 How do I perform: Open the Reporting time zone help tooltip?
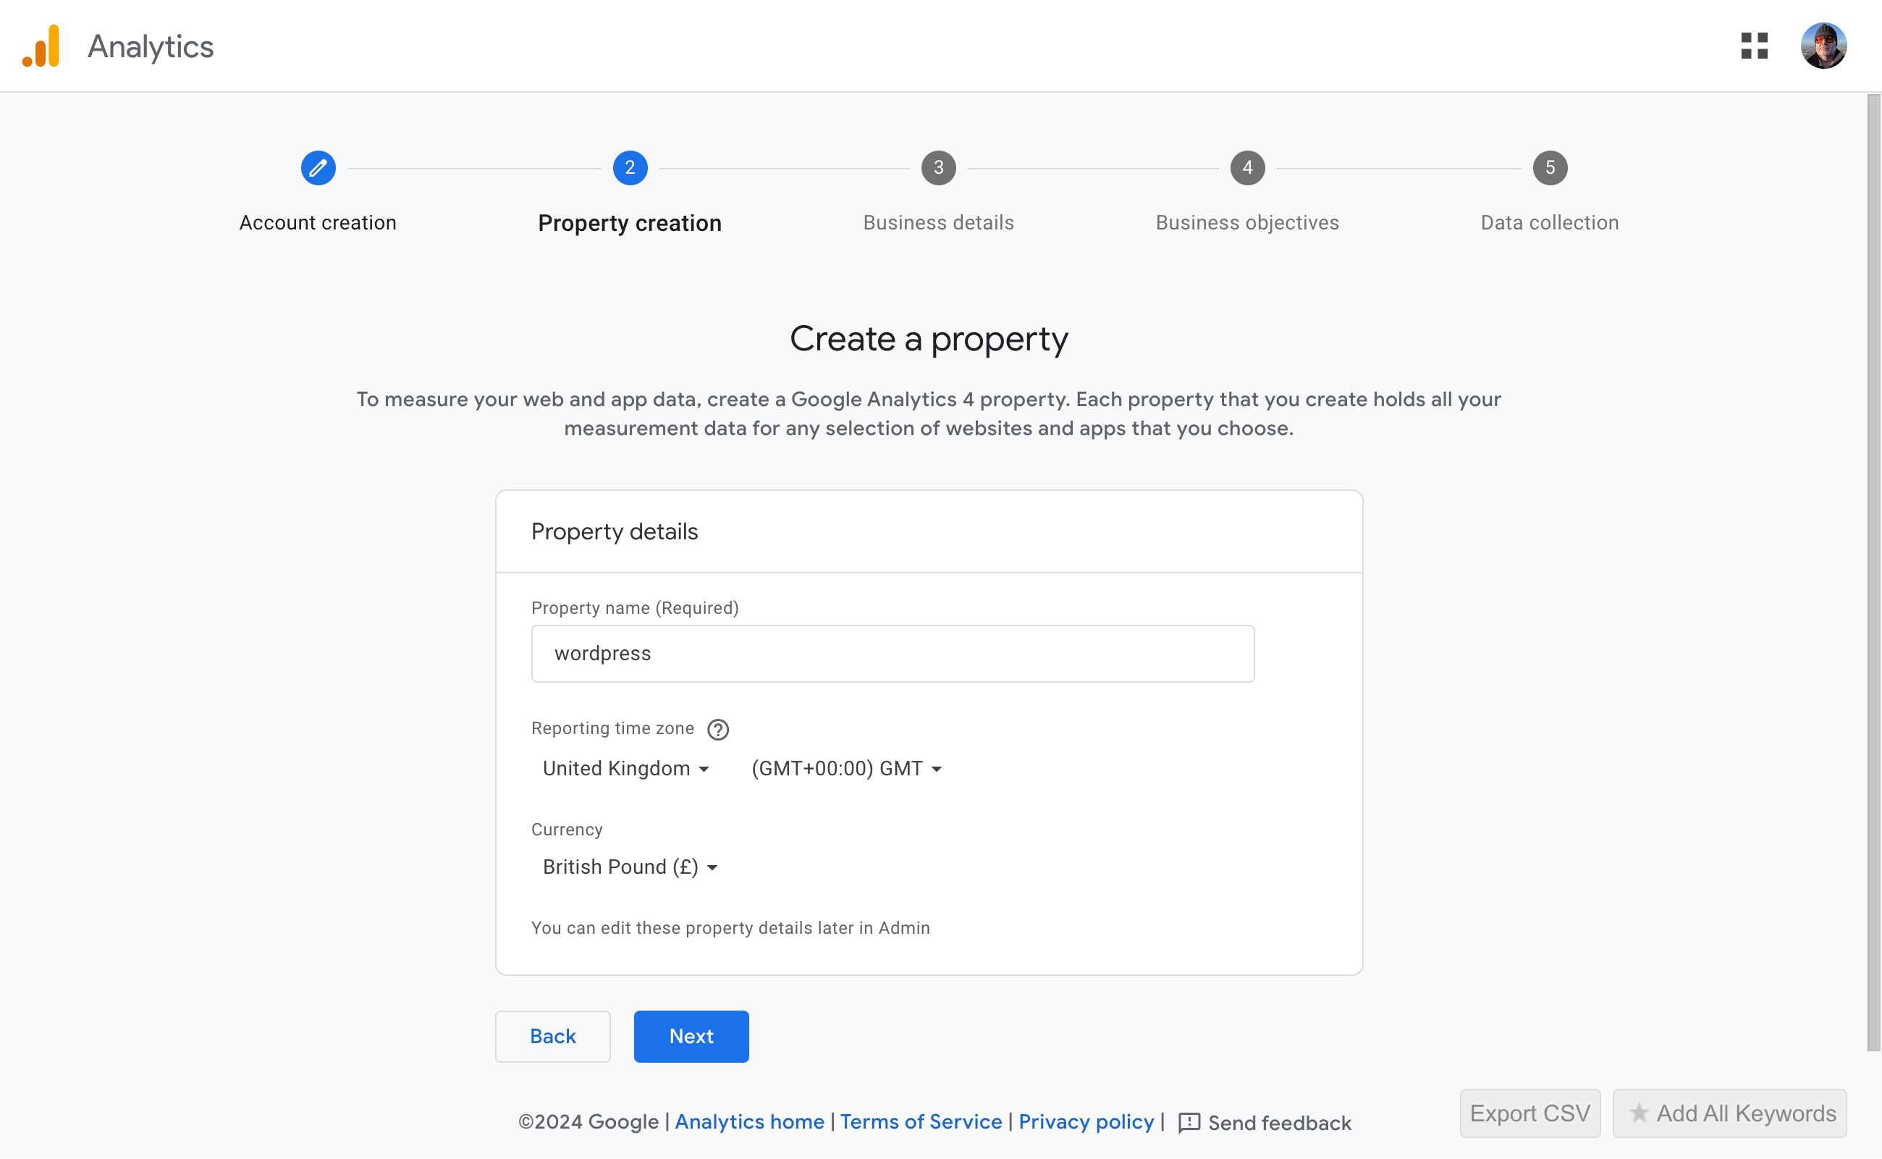click(718, 729)
